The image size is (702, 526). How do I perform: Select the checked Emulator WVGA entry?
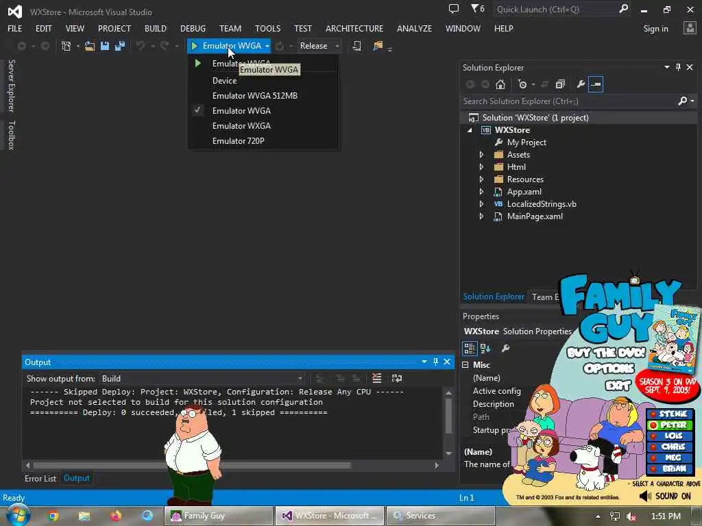241,110
